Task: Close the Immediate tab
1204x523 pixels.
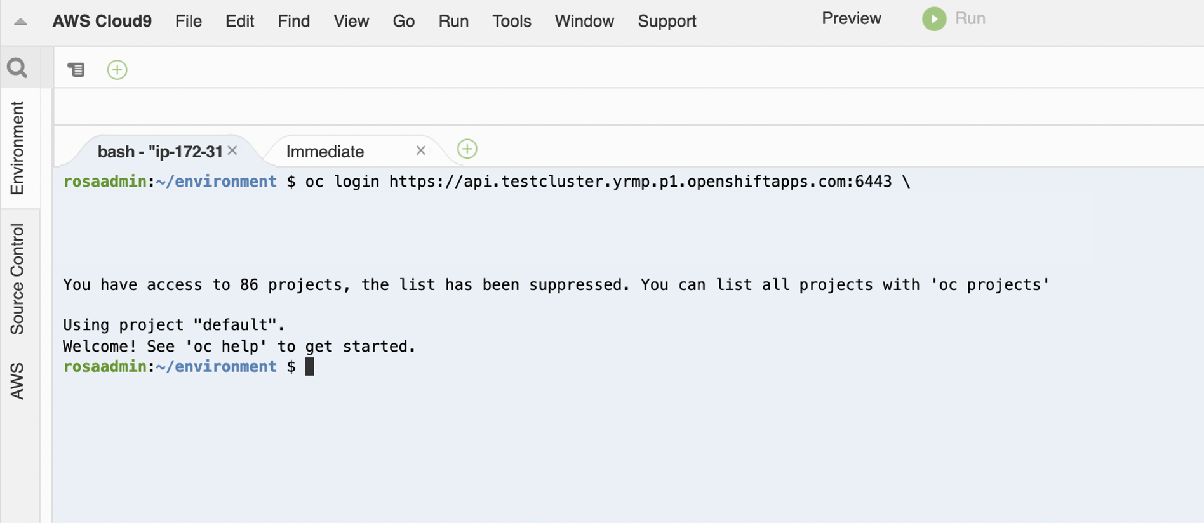Action: (420, 150)
